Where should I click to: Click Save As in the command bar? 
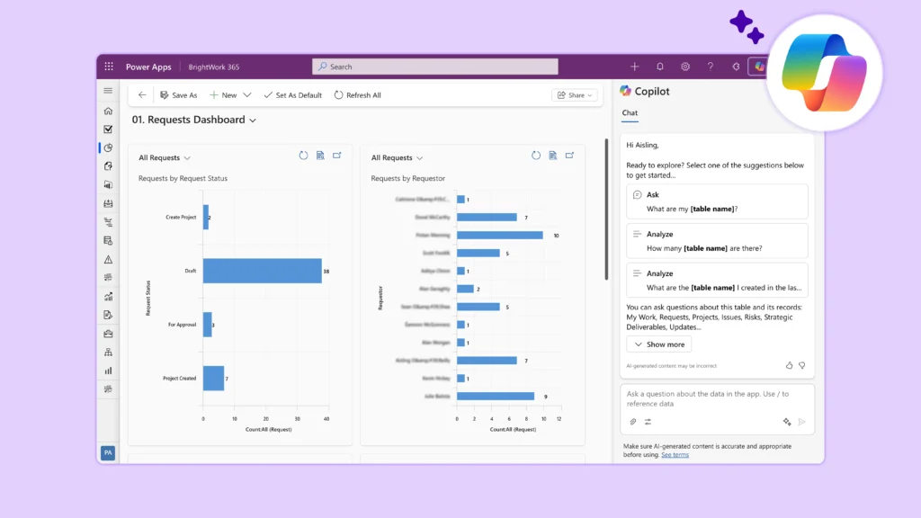(179, 95)
